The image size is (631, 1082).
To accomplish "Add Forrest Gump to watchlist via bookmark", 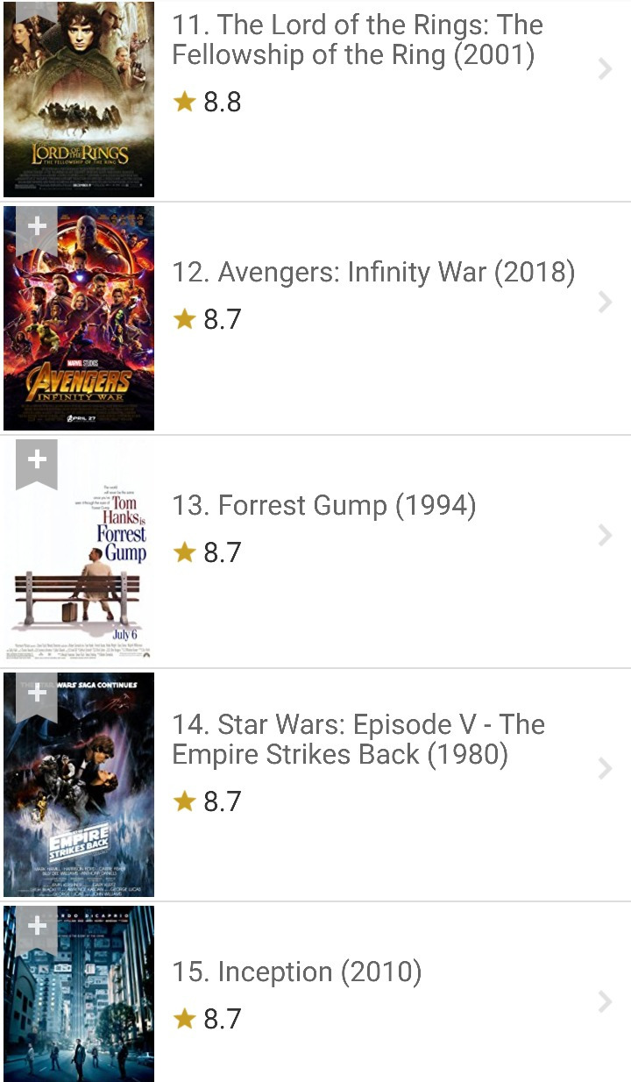I will pyautogui.click(x=37, y=465).
